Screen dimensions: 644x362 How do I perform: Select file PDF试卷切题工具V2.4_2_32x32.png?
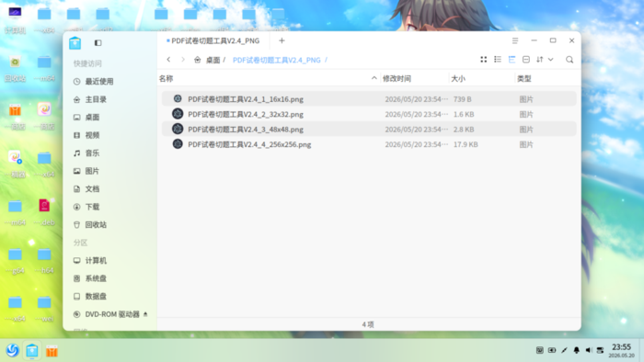tap(369, 114)
